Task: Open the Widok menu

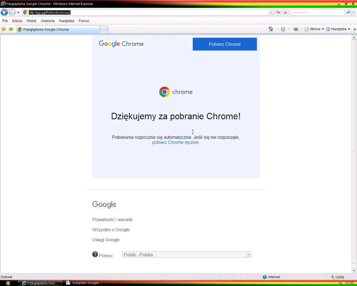Action: pyautogui.click(x=32, y=21)
